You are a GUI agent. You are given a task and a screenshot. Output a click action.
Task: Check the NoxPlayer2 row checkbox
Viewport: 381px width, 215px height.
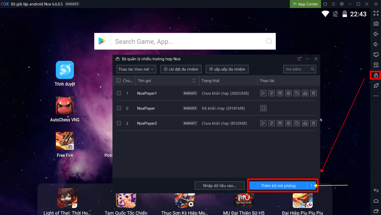(x=119, y=123)
